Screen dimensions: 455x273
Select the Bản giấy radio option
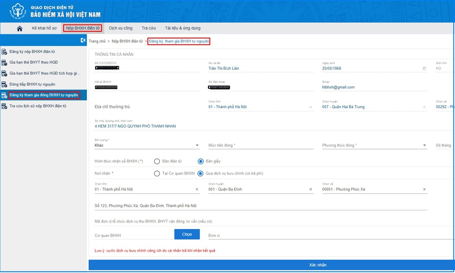[x=201, y=161]
